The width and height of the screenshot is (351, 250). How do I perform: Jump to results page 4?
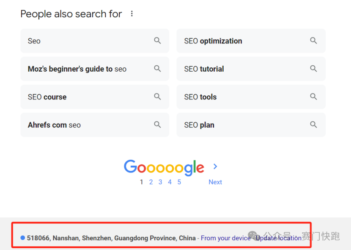pos(170,182)
